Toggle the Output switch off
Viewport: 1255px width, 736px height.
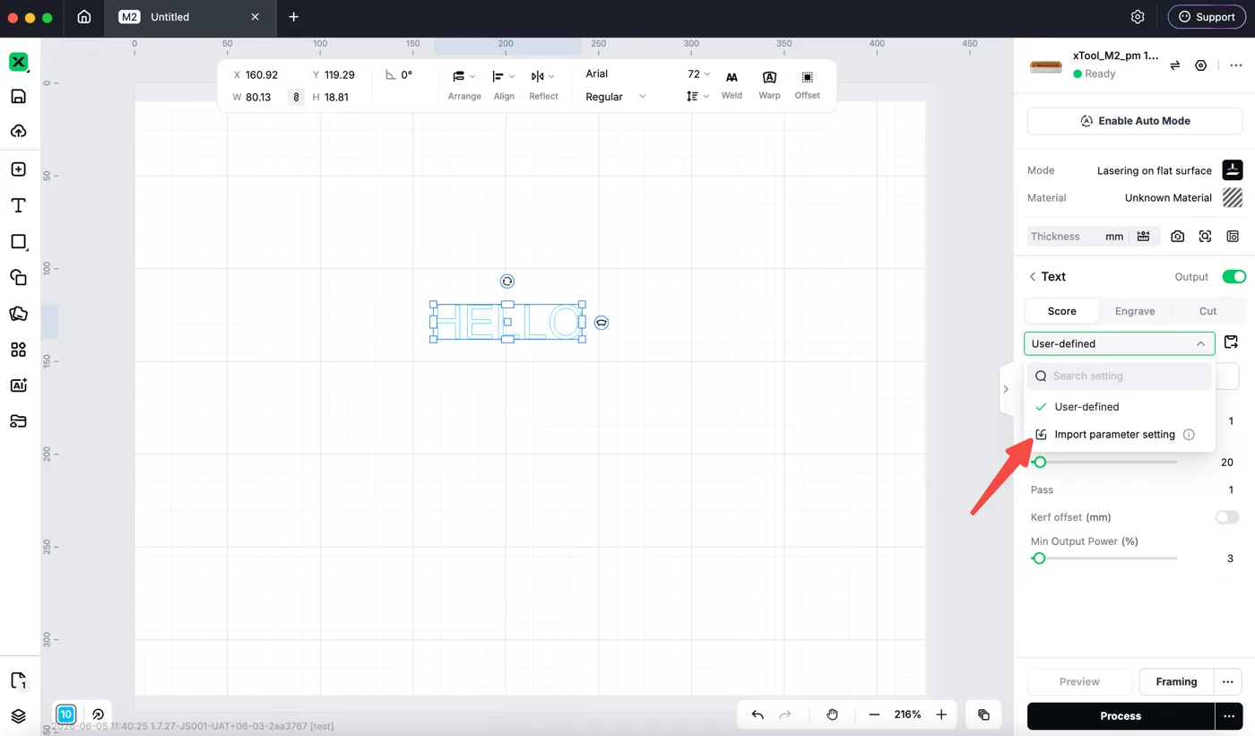pyautogui.click(x=1233, y=277)
